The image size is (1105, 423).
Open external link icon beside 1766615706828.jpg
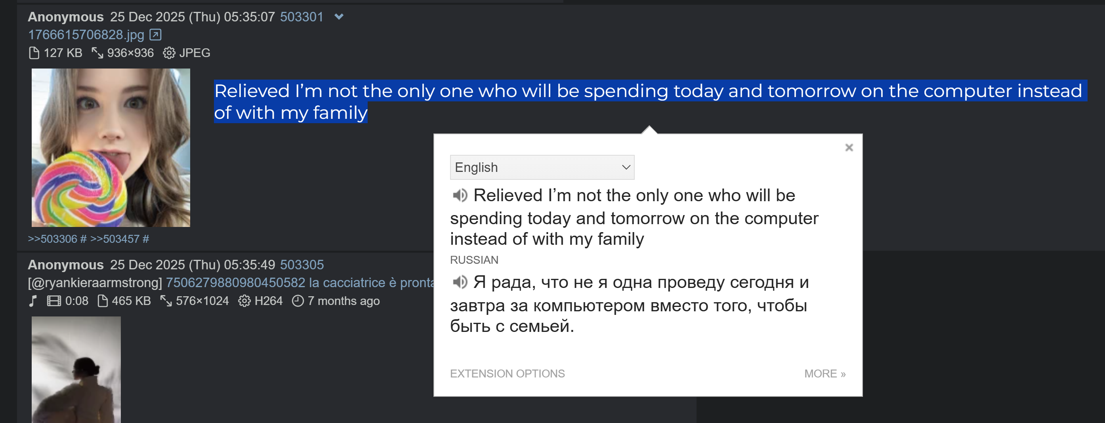pyautogui.click(x=155, y=35)
